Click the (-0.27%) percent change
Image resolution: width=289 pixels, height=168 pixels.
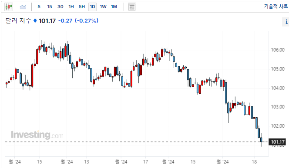coord(87,20)
